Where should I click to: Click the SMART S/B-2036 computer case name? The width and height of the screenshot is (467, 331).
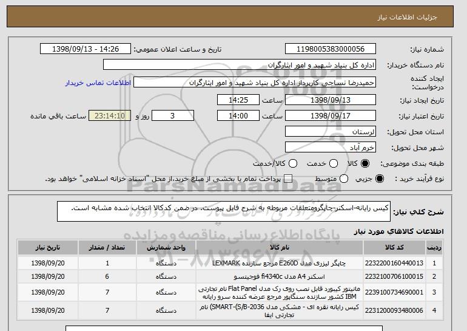[x=279, y=311]
